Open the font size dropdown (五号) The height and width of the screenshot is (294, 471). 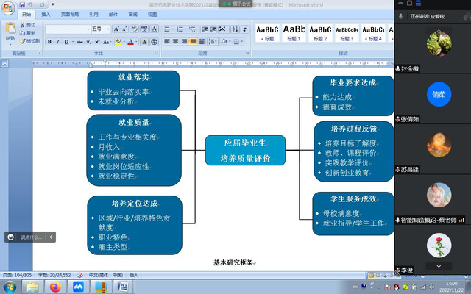click(102, 29)
